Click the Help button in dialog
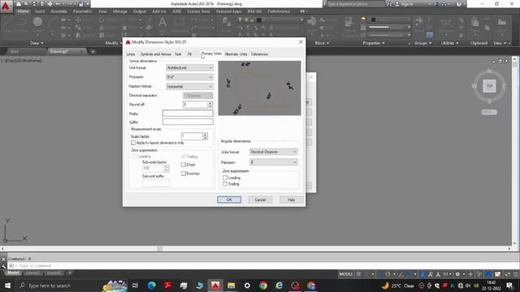This screenshot has width=520, height=292. tap(291, 200)
